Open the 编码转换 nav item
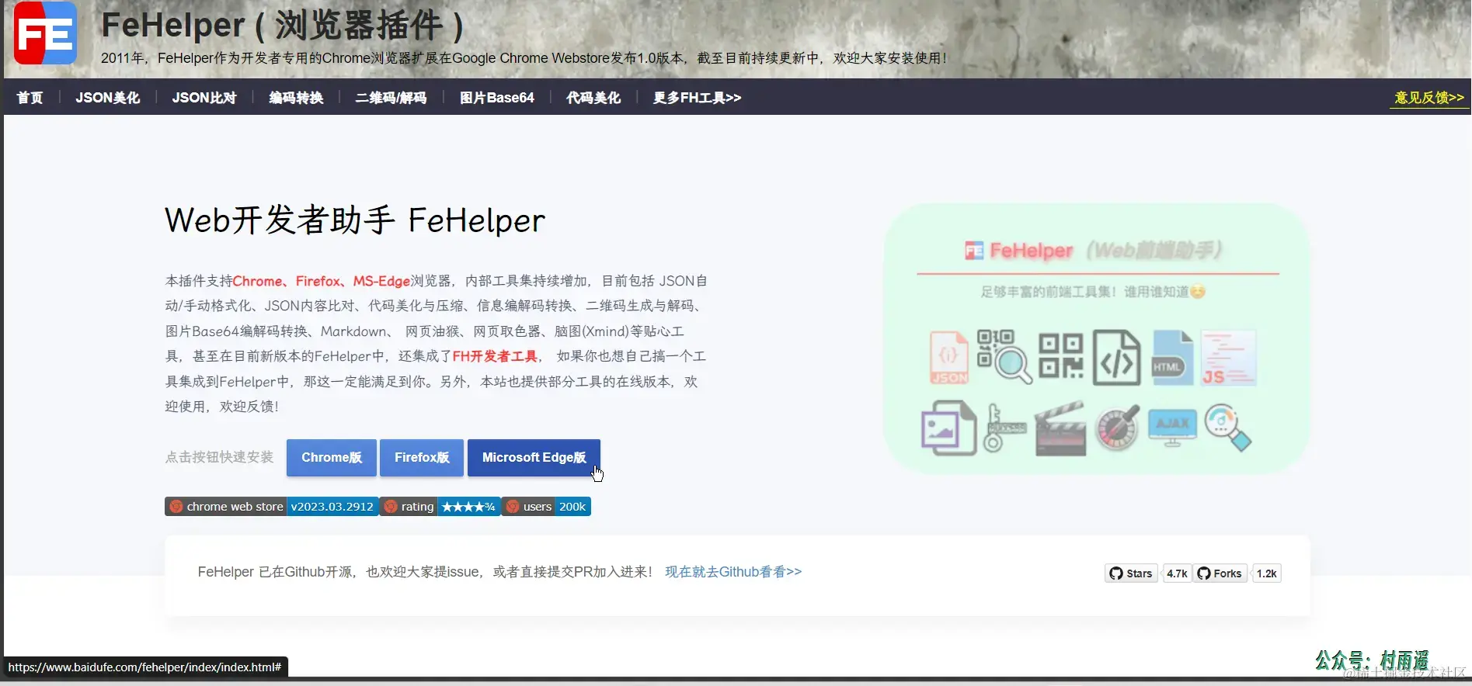Screen dimensions: 1472x686 click(x=296, y=98)
